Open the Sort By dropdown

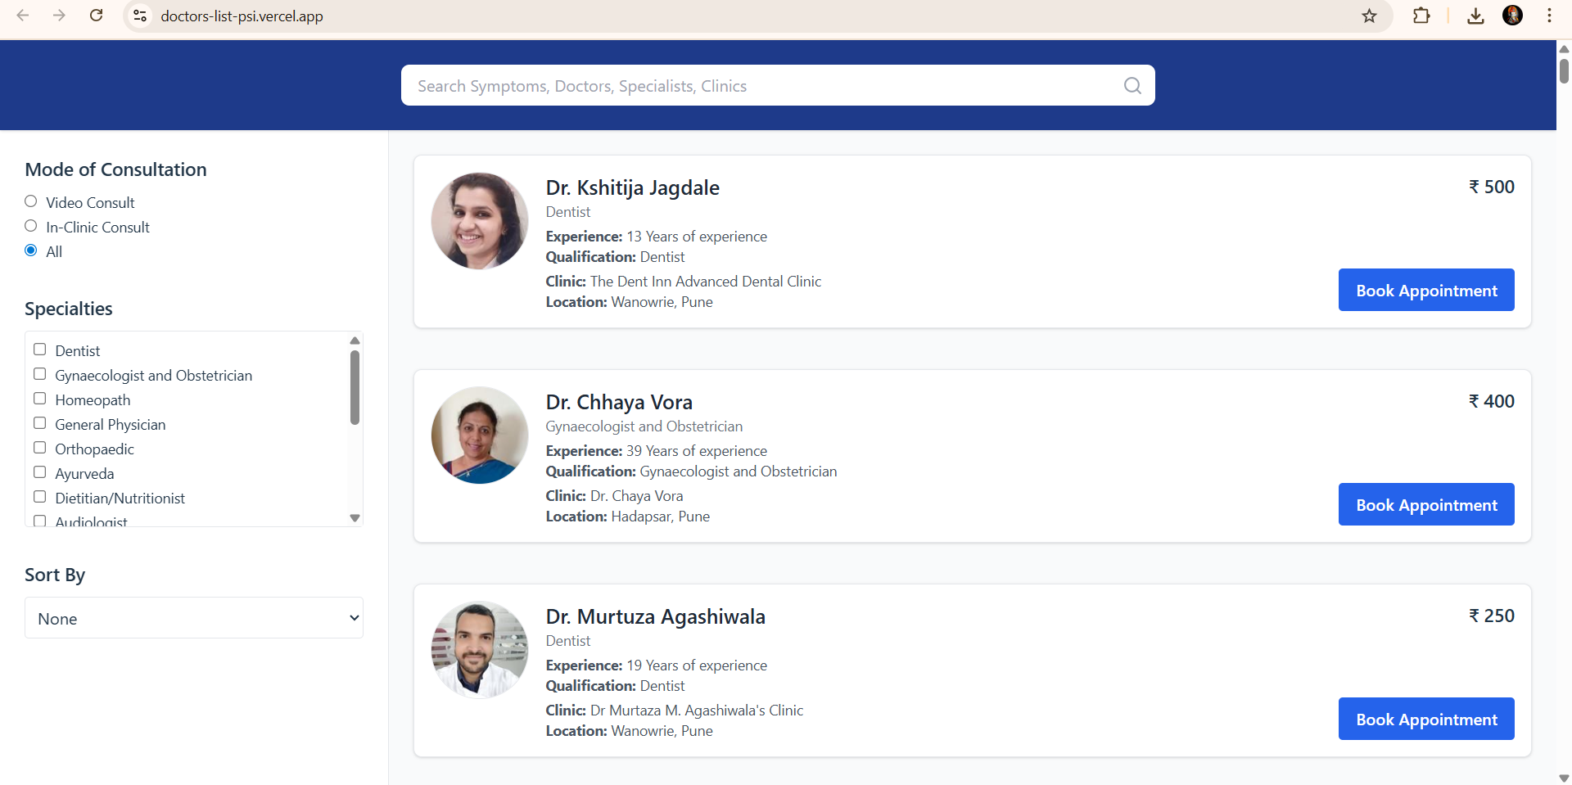(194, 618)
